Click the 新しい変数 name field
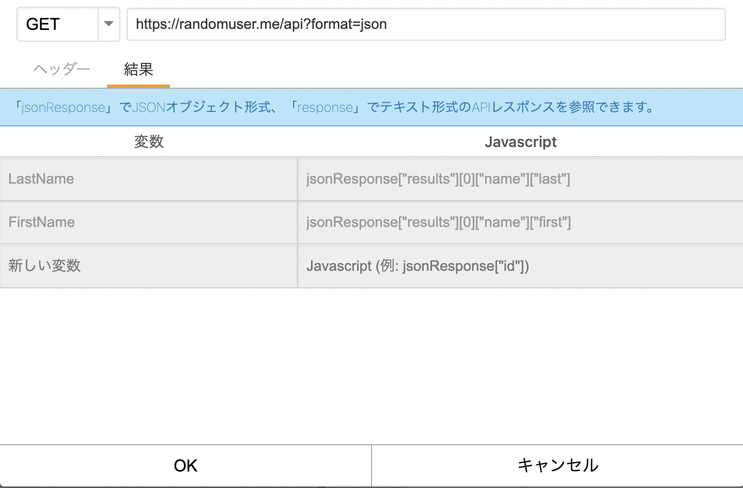Screen dimensions: 743x488 [x=149, y=266]
